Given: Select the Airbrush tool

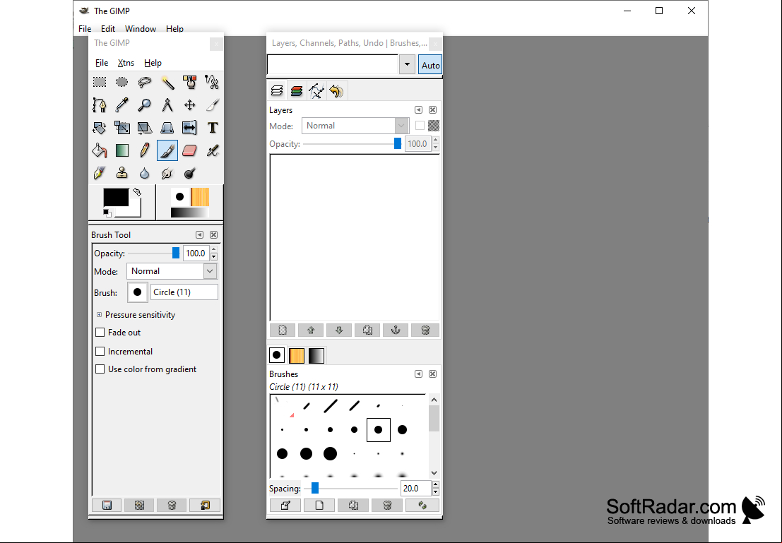Looking at the screenshot, I should click(x=212, y=150).
